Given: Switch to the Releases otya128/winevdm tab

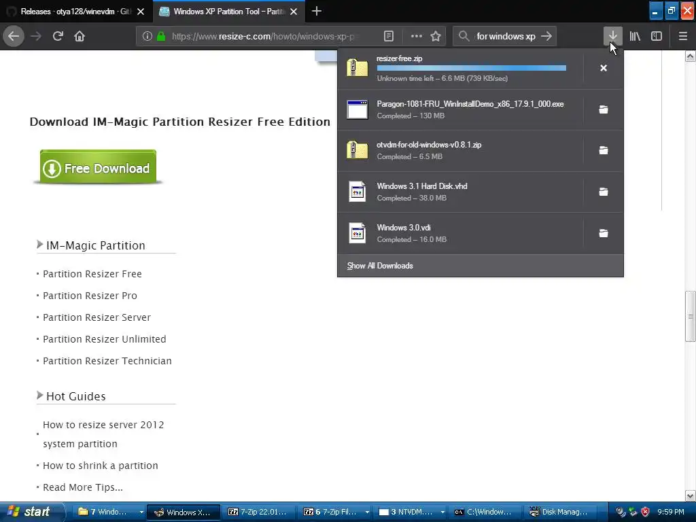Looking at the screenshot, I should click(x=75, y=12).
